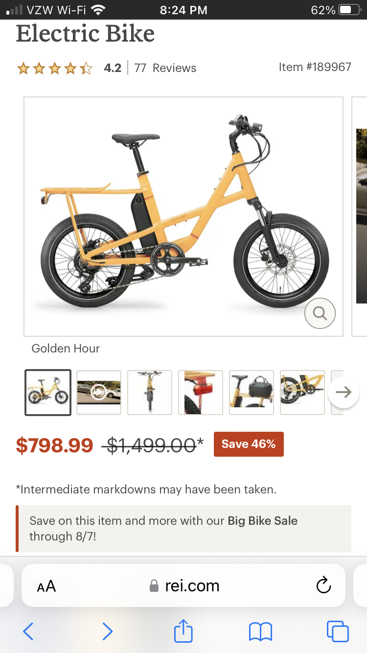Open the Safari share sheet icon
367x653 pixels.
click(183, 630)
